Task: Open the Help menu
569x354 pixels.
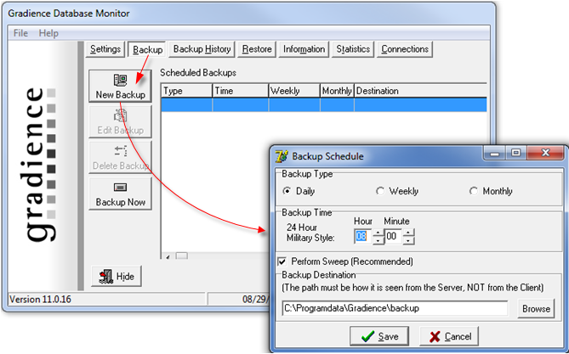Action: [x=48, y=33]
